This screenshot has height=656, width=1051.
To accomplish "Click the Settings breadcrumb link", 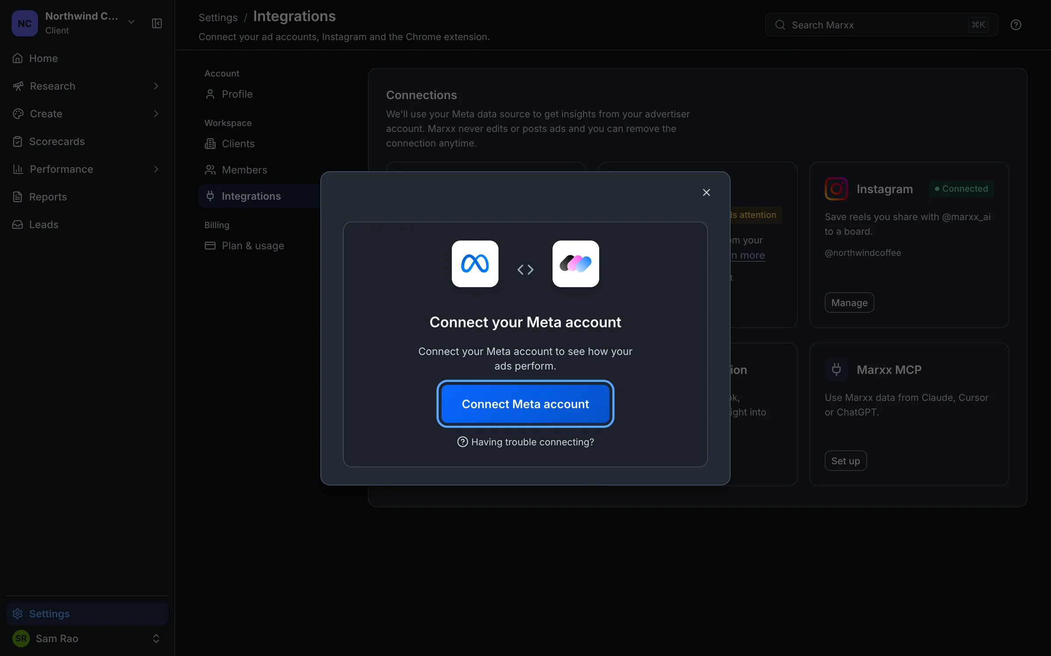I will [218, 17].
